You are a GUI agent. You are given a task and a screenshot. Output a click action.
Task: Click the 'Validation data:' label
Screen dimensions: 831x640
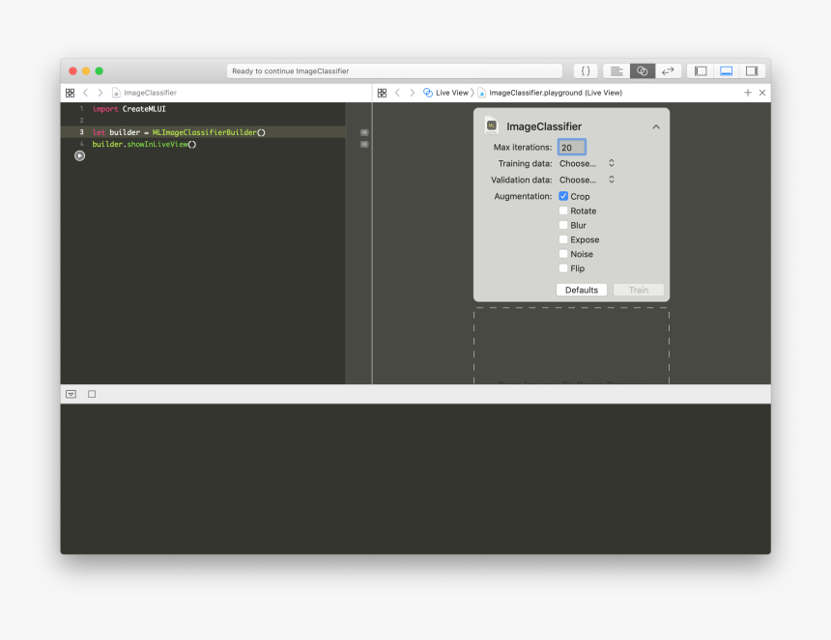point(522,180)
